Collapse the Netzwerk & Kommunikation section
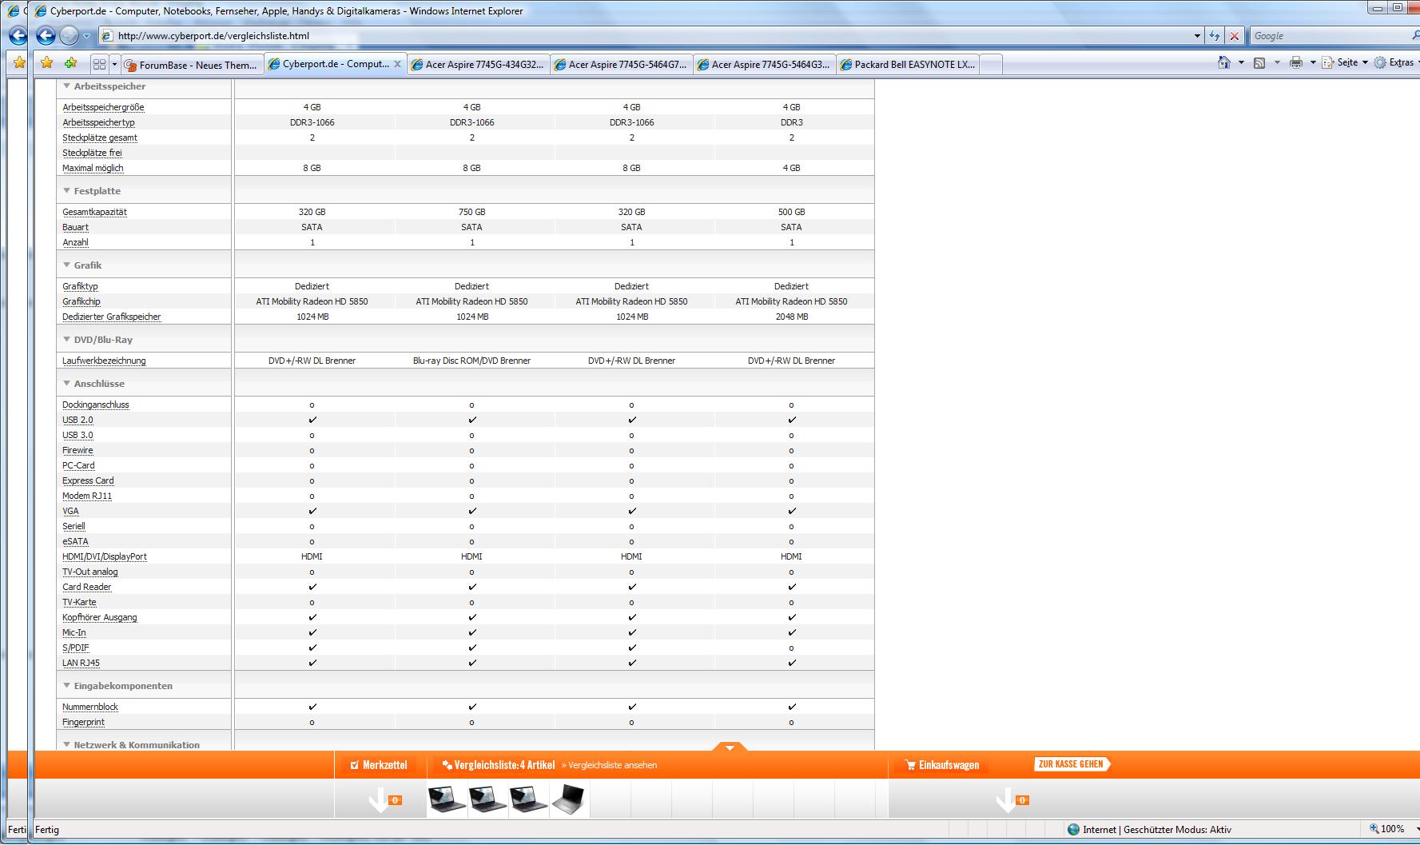The width and height of the screenshot is (1420, 845). click(67, 744)
